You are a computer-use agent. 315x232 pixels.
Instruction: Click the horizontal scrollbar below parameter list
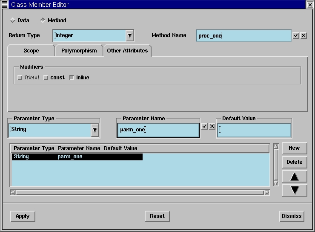[140, 193]
